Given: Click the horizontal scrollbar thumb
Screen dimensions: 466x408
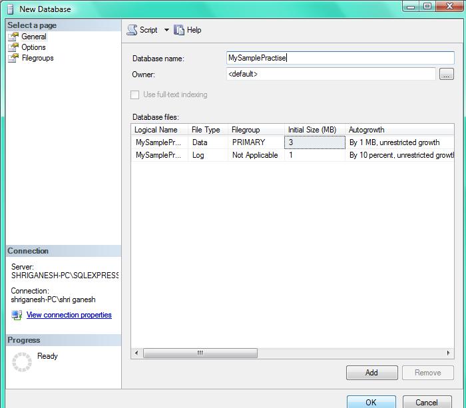Looking at the screenshot, I should [x=200, y=353].
